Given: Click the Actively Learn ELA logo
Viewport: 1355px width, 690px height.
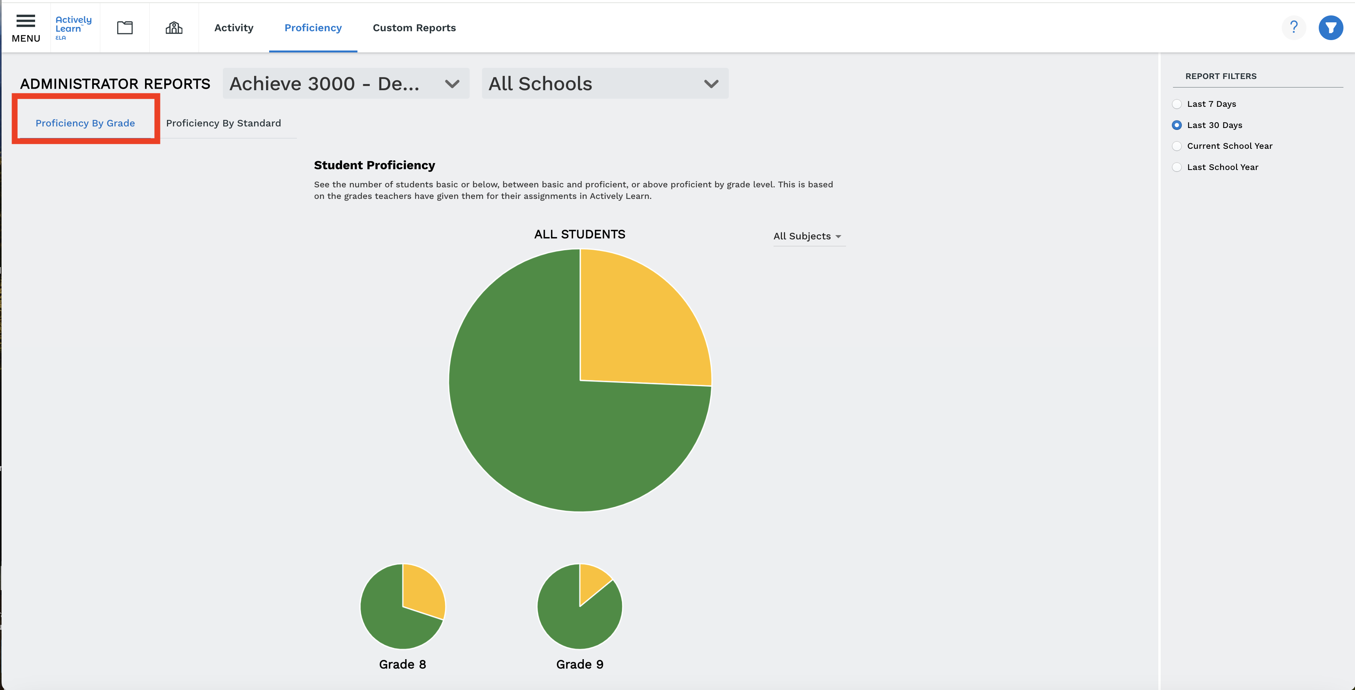Looking at the screenshot, I should [73, 28].
